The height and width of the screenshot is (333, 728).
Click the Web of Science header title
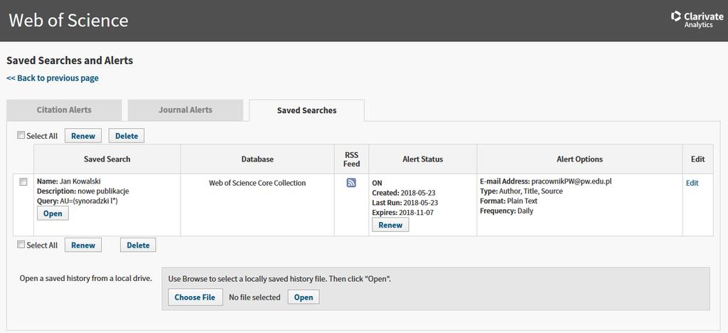pos(68,20)
